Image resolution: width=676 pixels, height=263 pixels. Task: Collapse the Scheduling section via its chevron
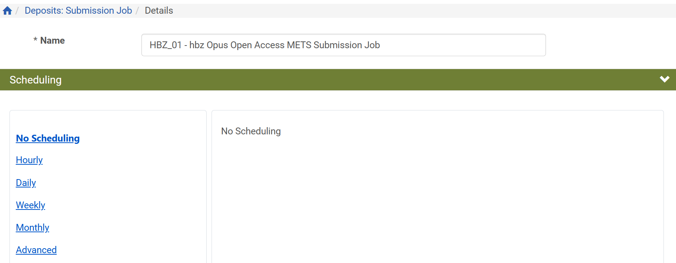pos(664,79)
